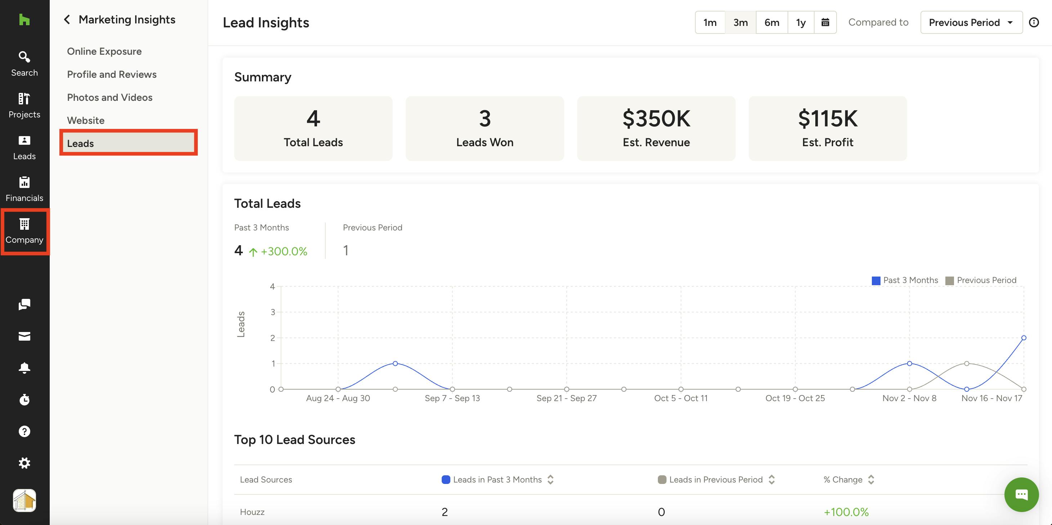Sort by % Change column
The image size is (1052, 525).
871,480
